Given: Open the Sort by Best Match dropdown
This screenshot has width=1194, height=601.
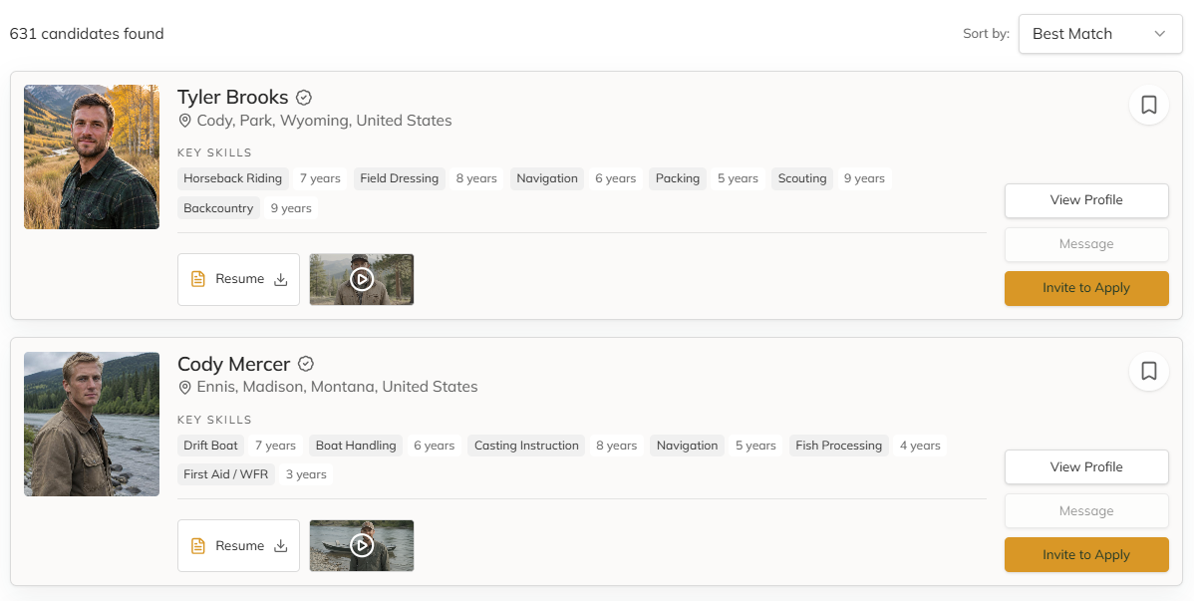Looking at the screenshot, I should (1100, 34).
